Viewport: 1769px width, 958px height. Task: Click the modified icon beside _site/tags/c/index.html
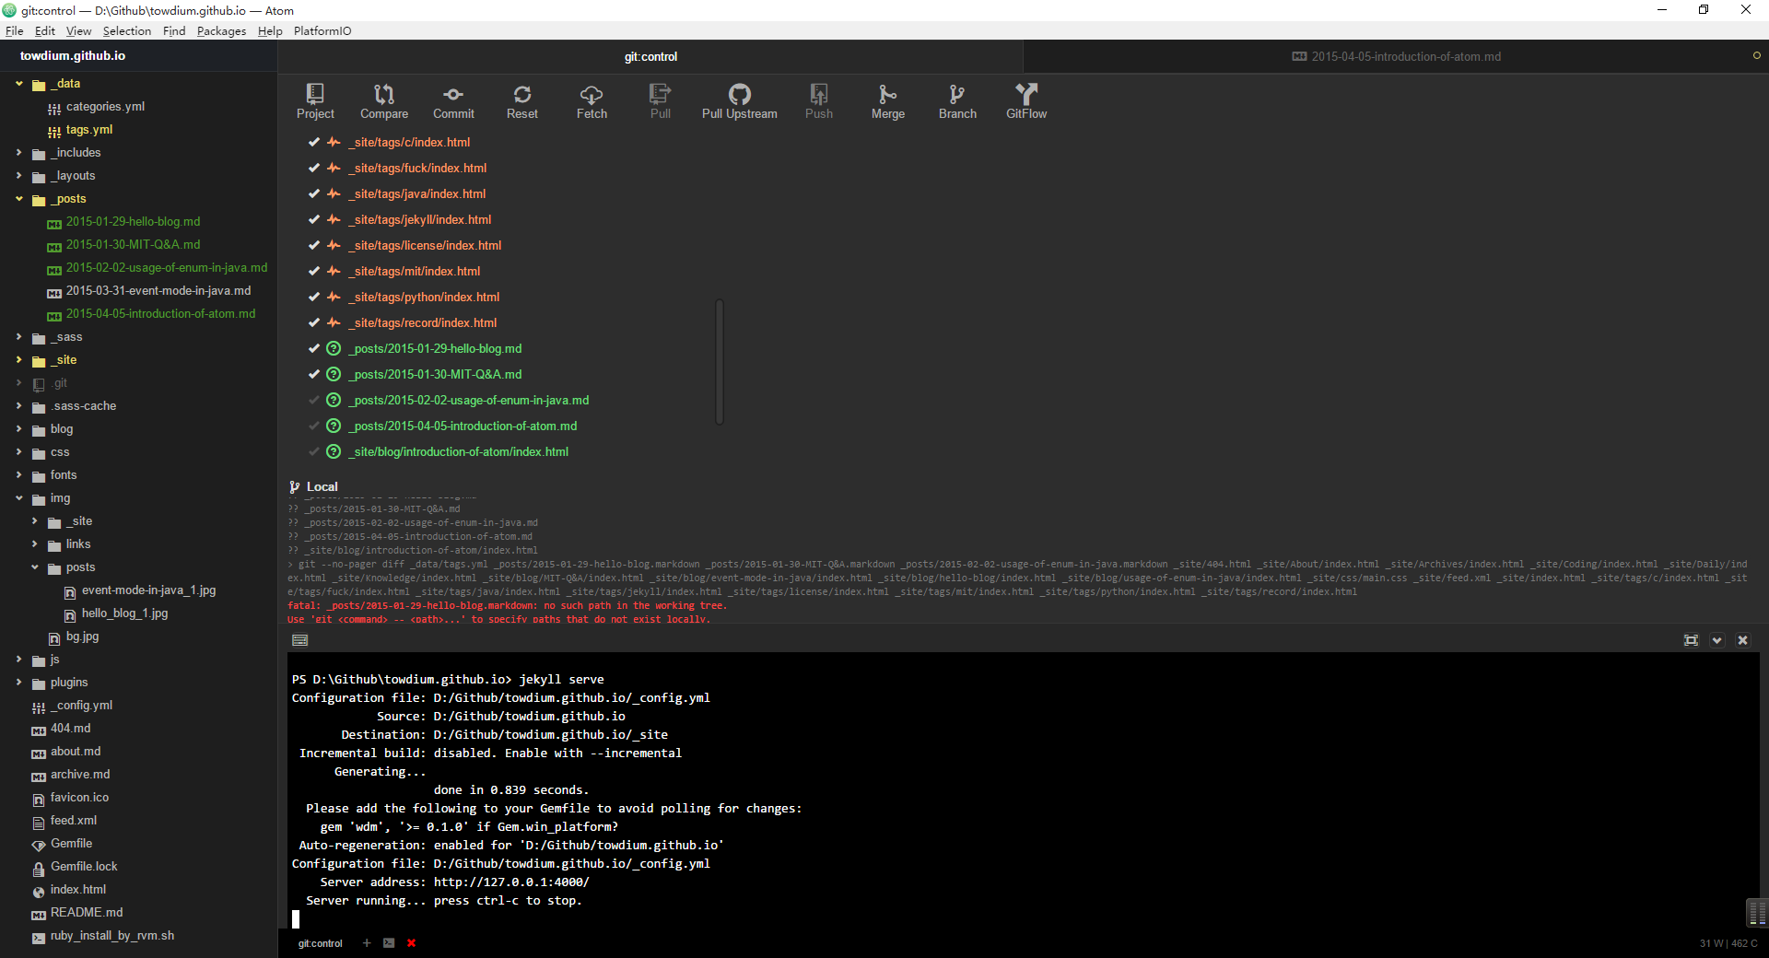pos(334,142)
